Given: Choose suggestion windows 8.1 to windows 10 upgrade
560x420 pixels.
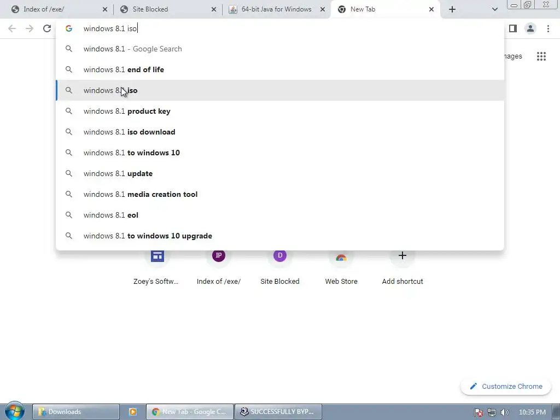Looking at the screenshot, I should click(280, 236).
